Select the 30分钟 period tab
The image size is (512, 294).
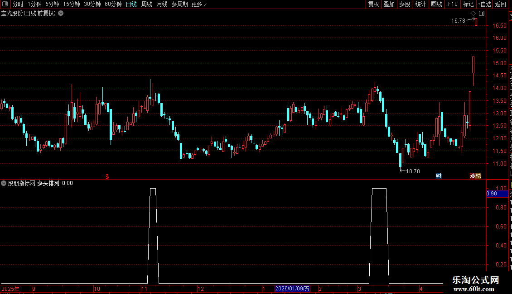[x=92, y=4]
